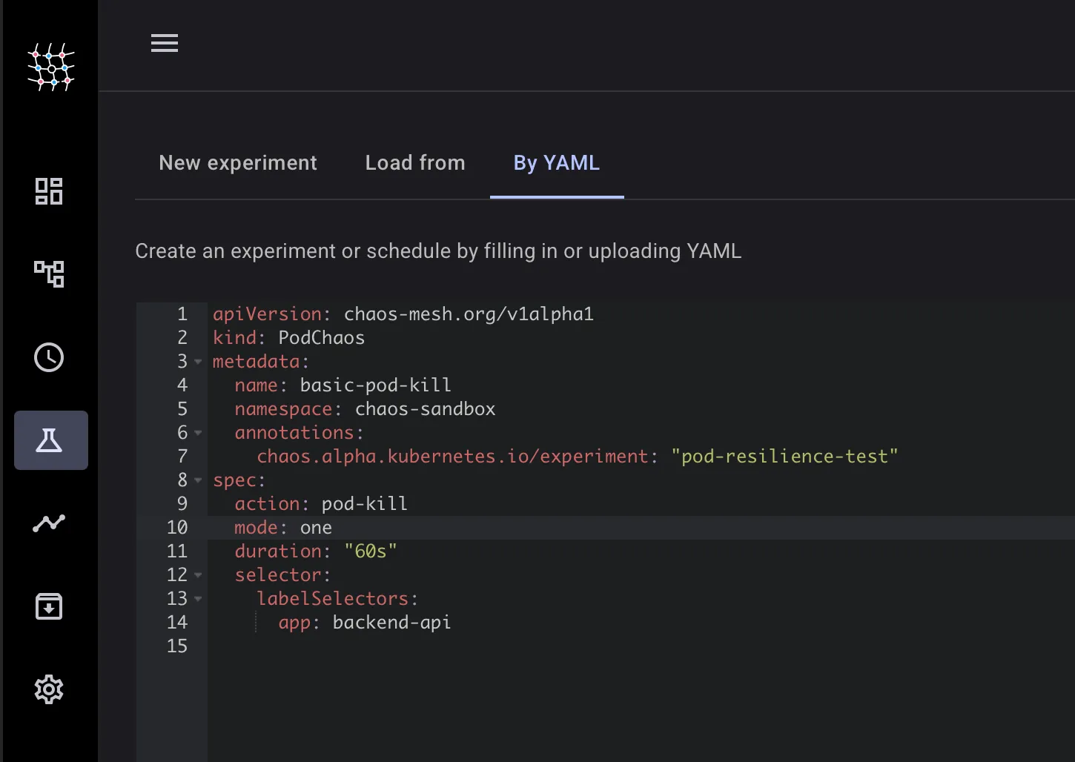Collapse the labelSelectors fold arrow on line 13
This screenshot has height=762, width=1075.
point(198,599)
